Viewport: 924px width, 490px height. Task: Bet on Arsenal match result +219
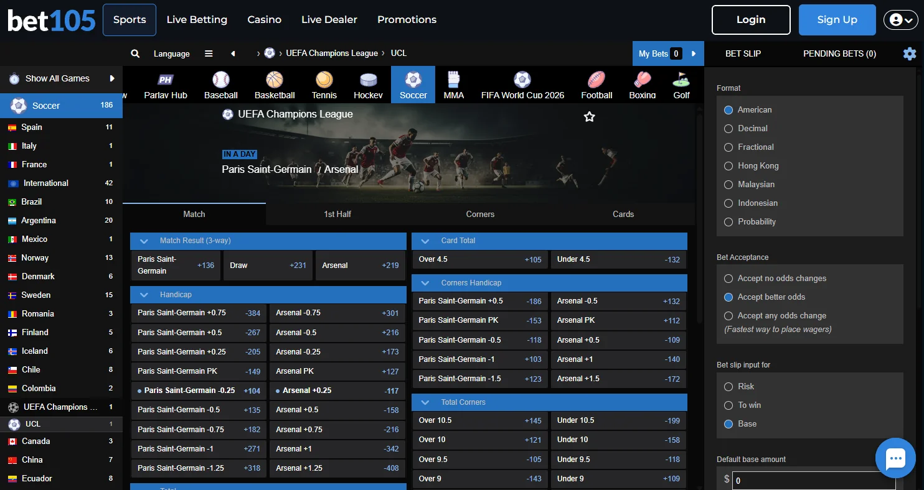click(x=361, y=266)
